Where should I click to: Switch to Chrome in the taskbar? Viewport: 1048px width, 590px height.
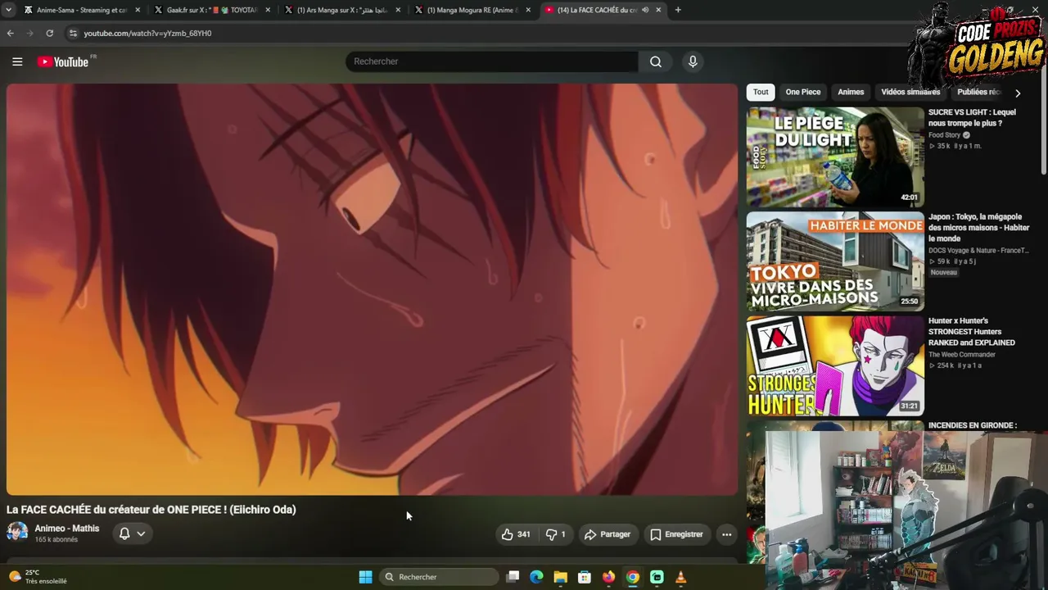coord(632,577)
